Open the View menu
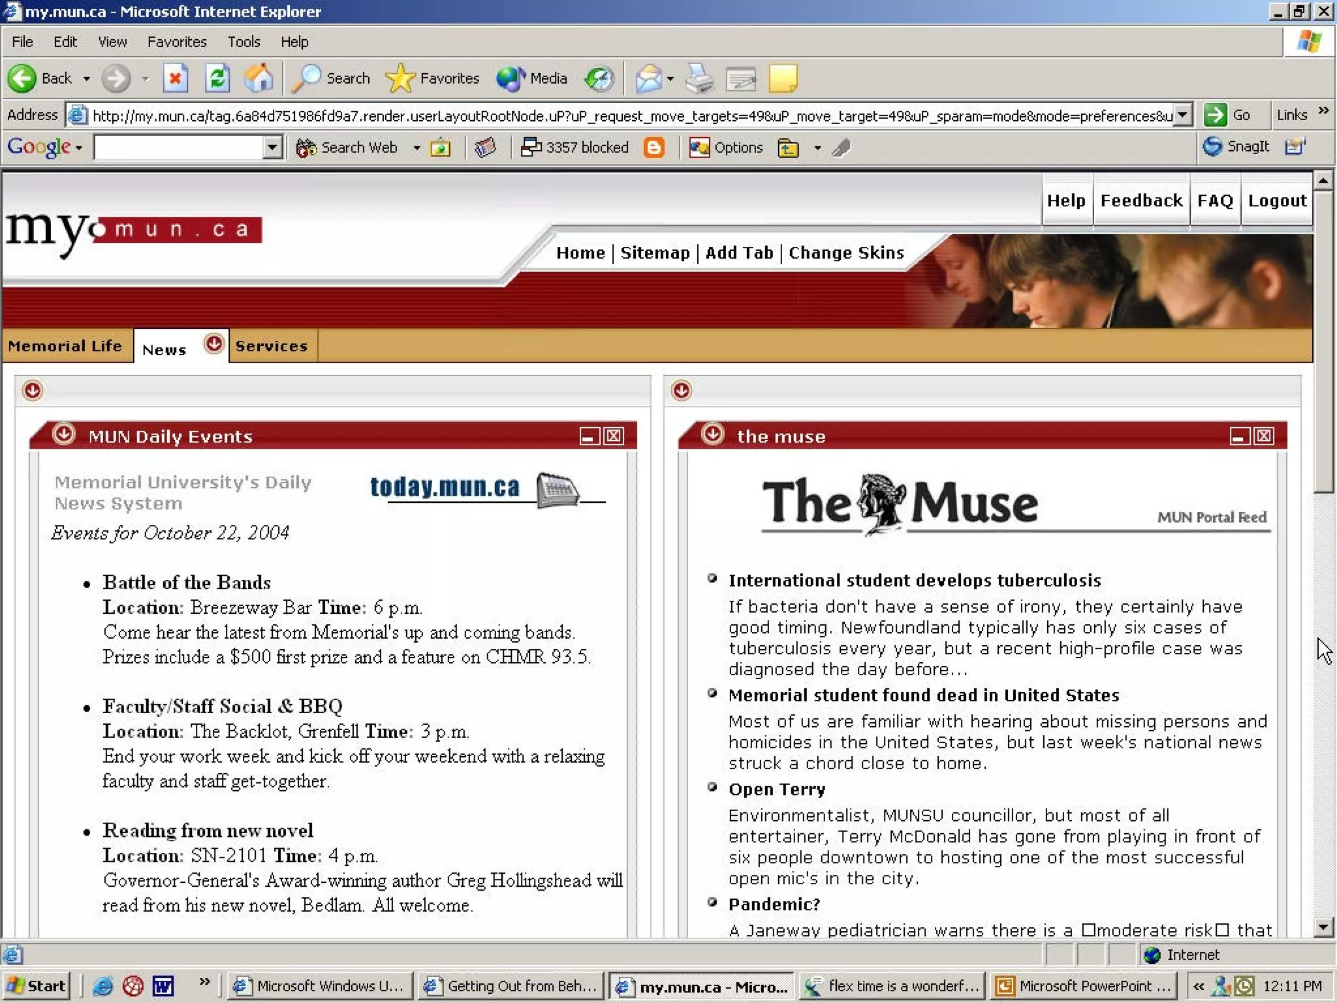The image size is (1337, 1003). [112, 42]
